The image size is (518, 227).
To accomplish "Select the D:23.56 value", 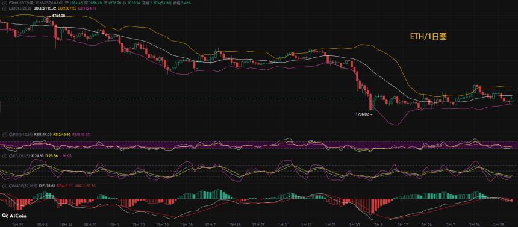I will 52,155.
